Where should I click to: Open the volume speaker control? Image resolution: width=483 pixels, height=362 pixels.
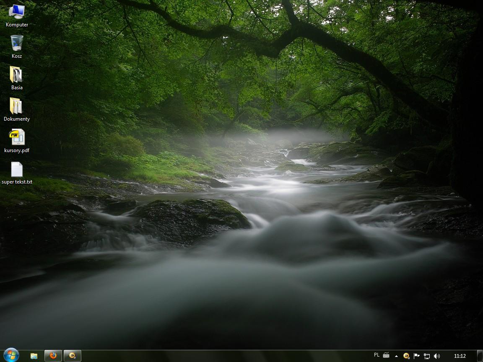pos(437,356)
